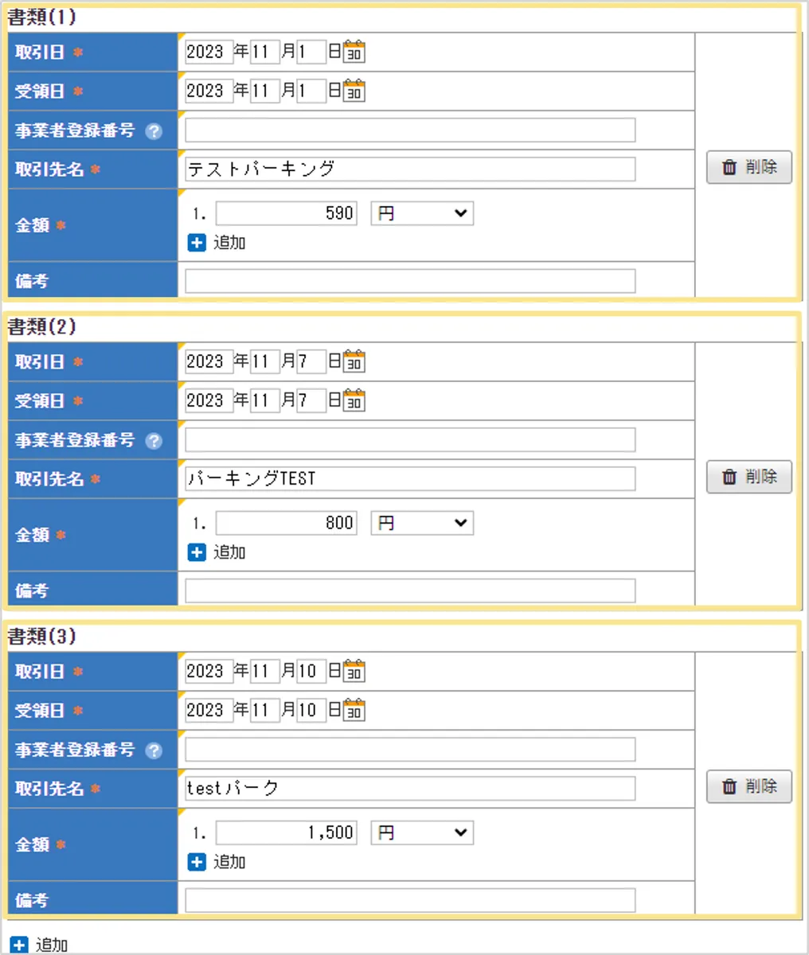Delete 書類(2) with 削除 button

[748, 477]
